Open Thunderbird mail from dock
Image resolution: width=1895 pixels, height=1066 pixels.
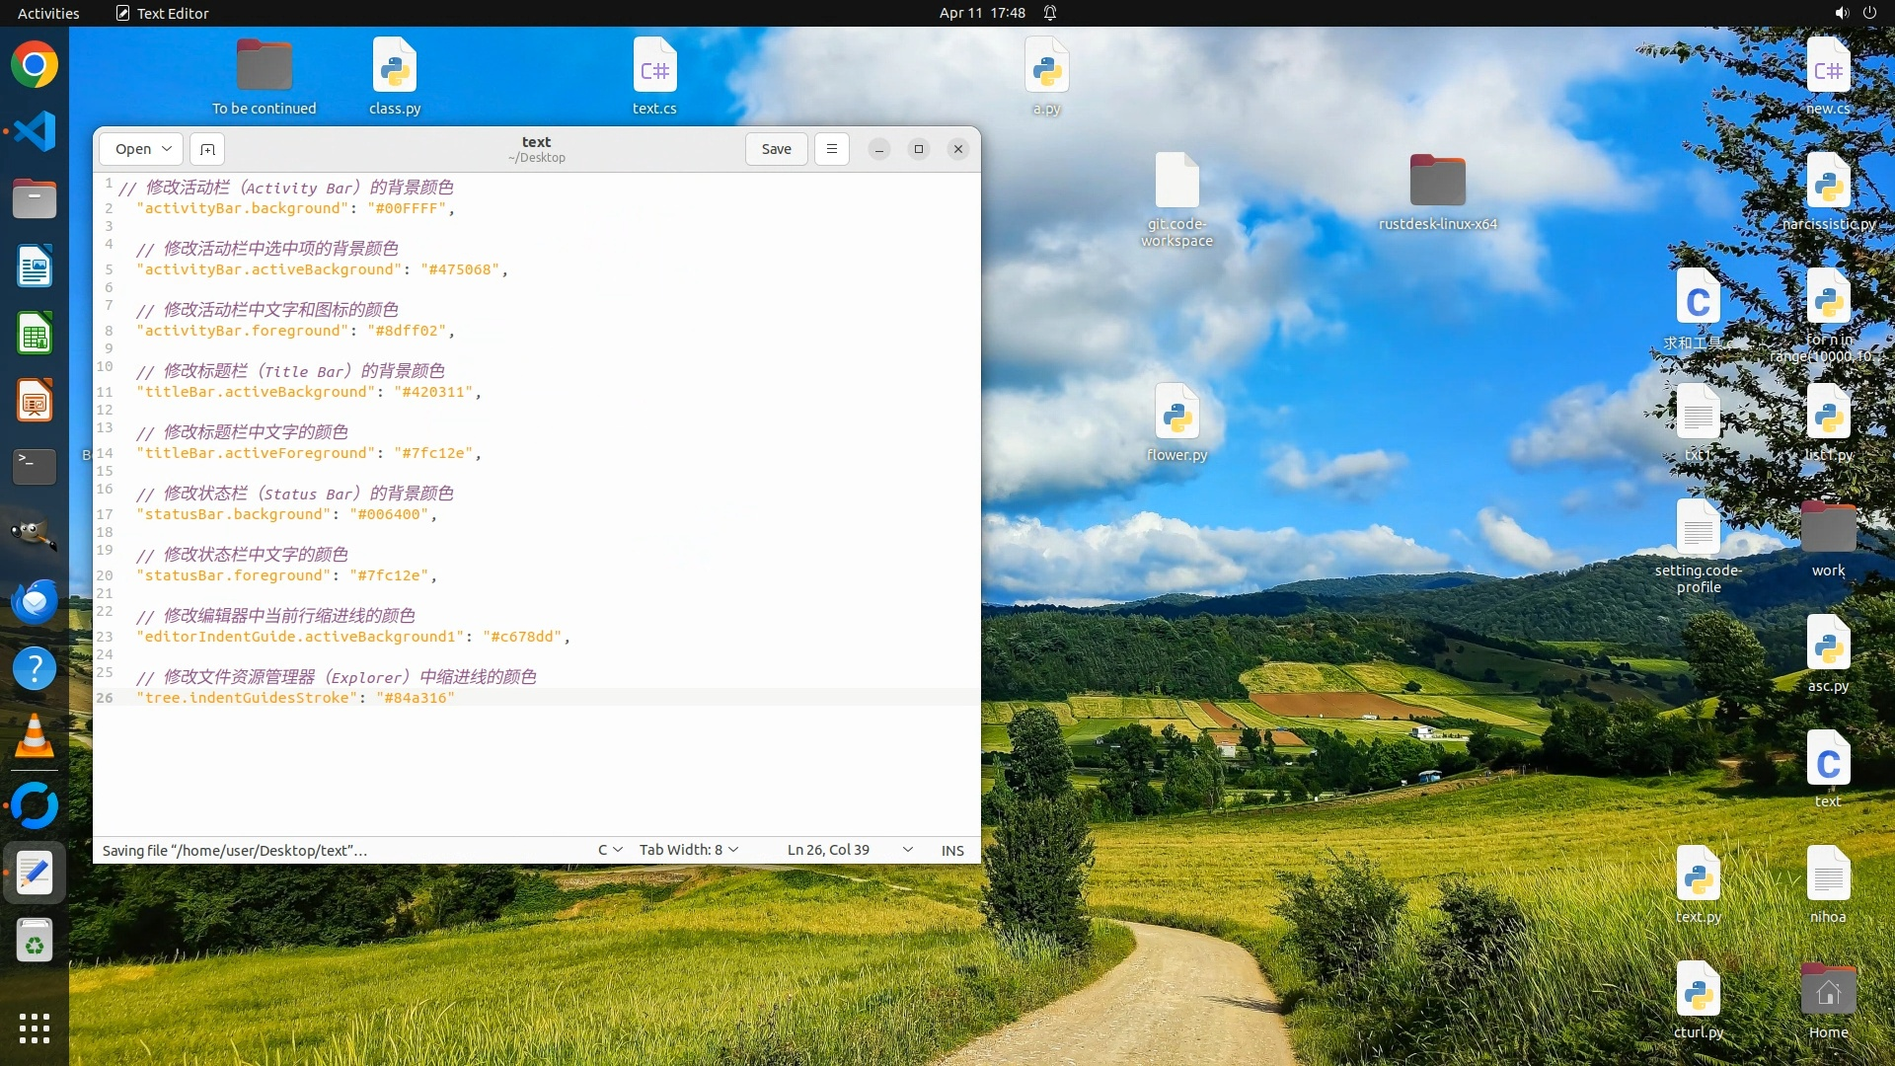[35, 601]
